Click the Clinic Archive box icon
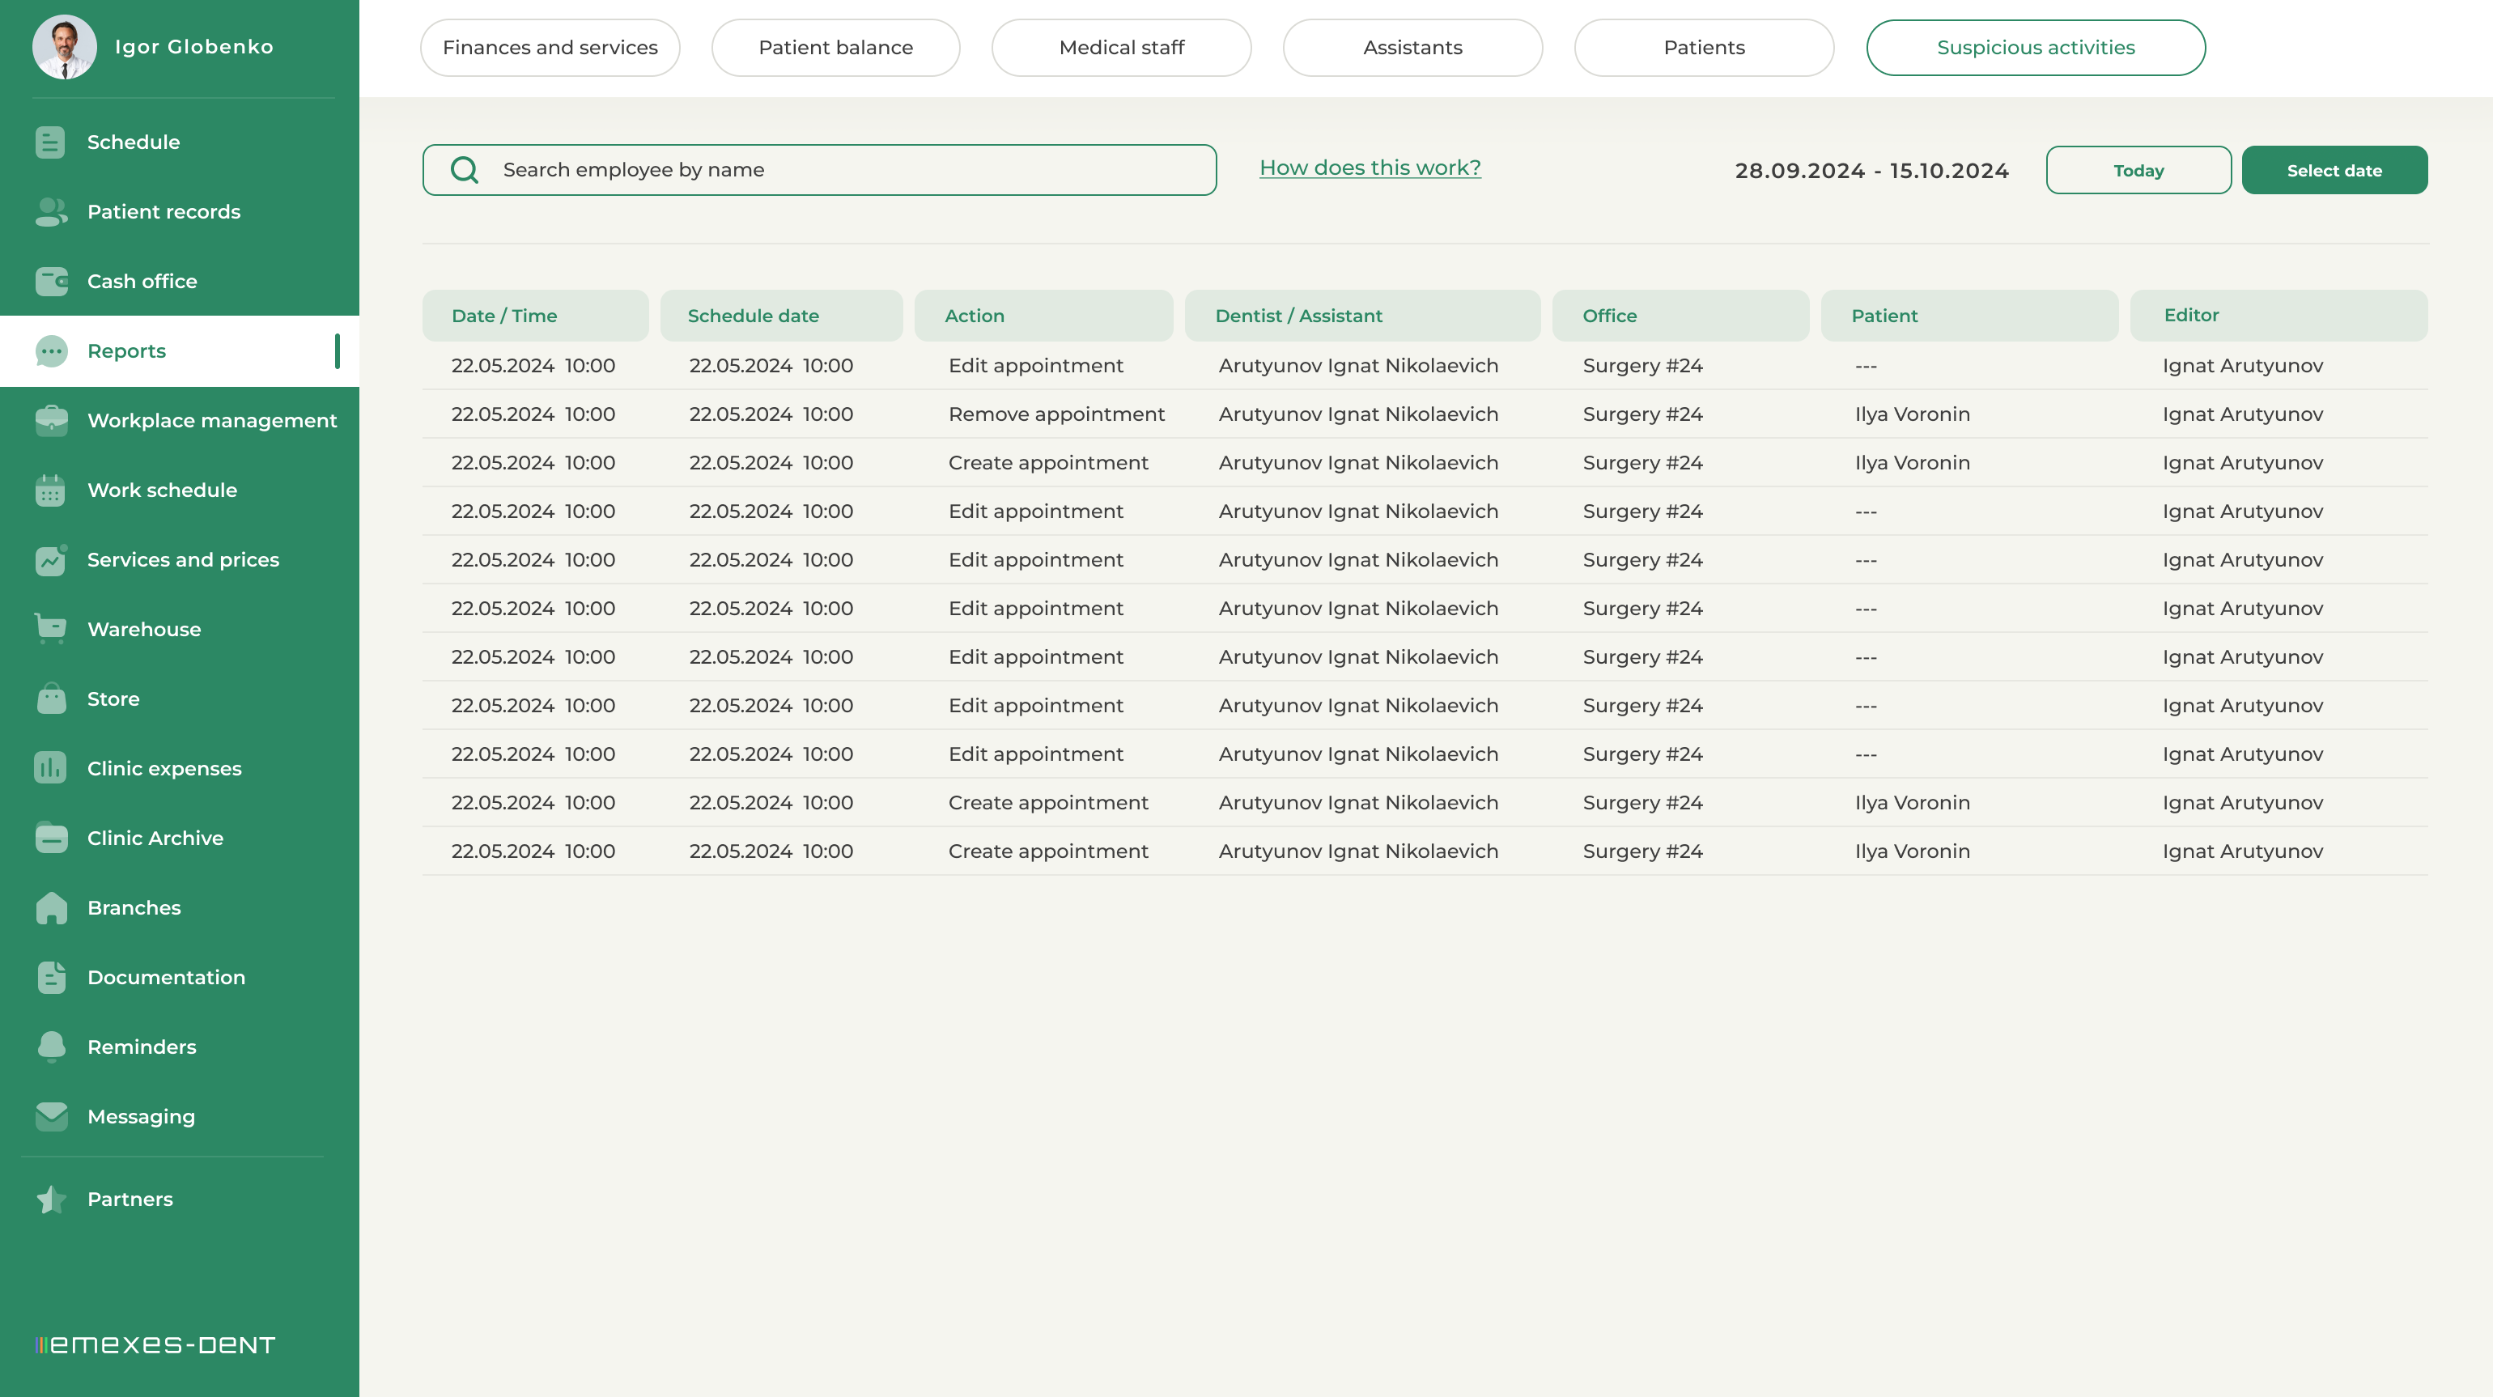This screenshot has height=1397, width=2493. (50, 838)
